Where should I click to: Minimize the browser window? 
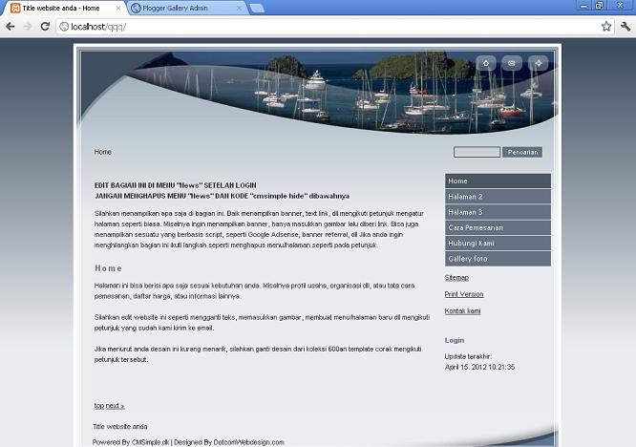coord(583,6)
